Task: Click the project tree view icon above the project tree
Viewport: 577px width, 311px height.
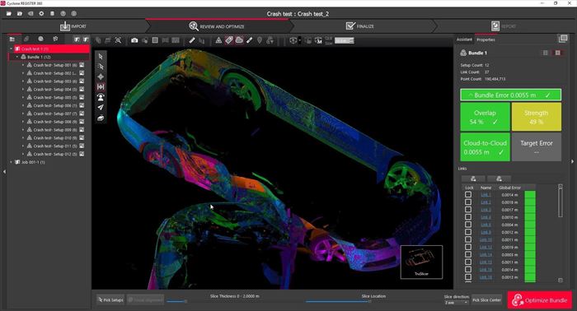Action: [12, 39]
